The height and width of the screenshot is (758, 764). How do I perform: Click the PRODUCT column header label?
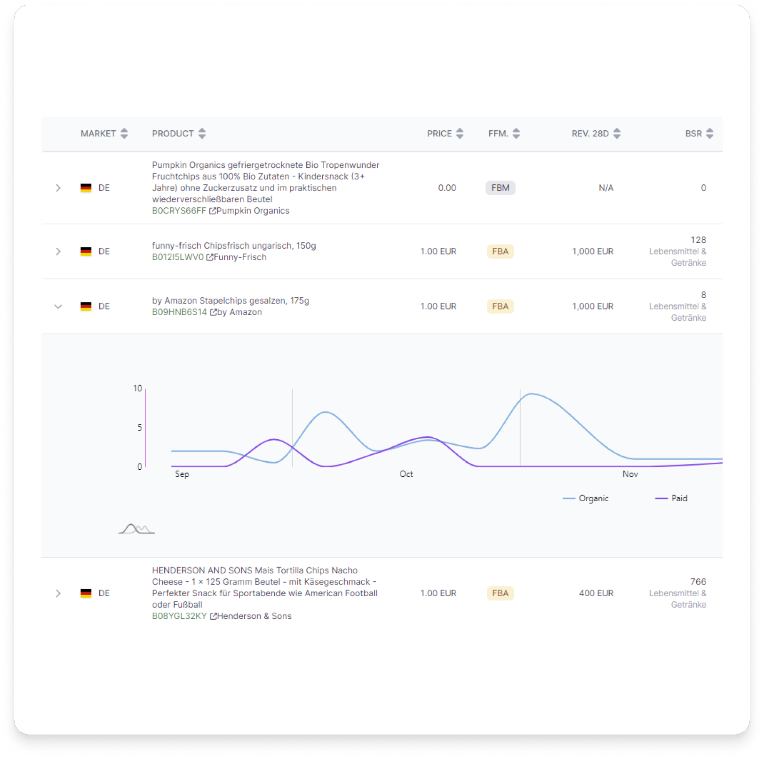pos(173,134)
